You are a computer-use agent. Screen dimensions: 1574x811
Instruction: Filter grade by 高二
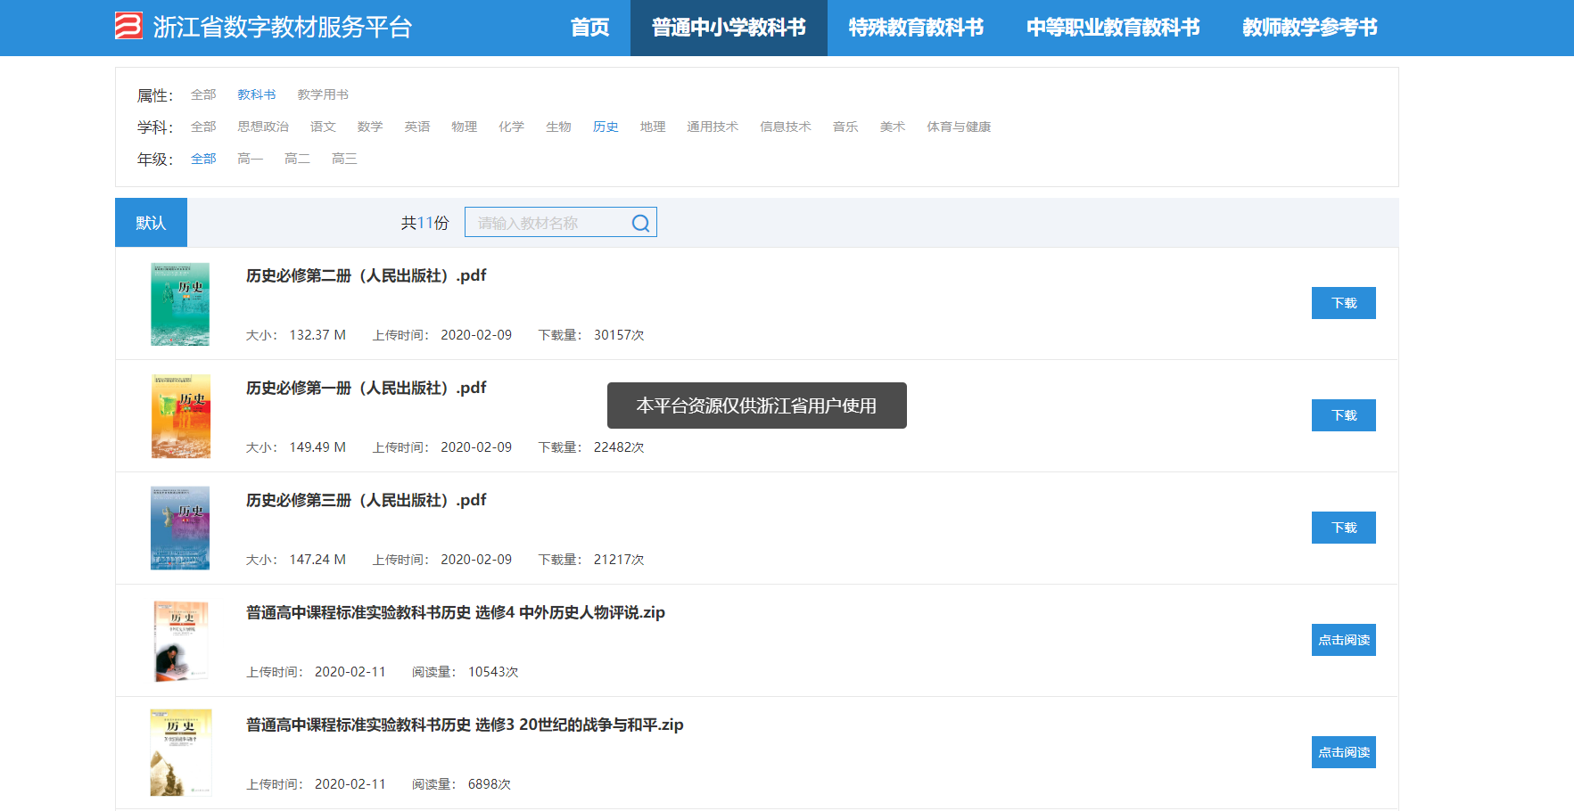click(297, 159)
